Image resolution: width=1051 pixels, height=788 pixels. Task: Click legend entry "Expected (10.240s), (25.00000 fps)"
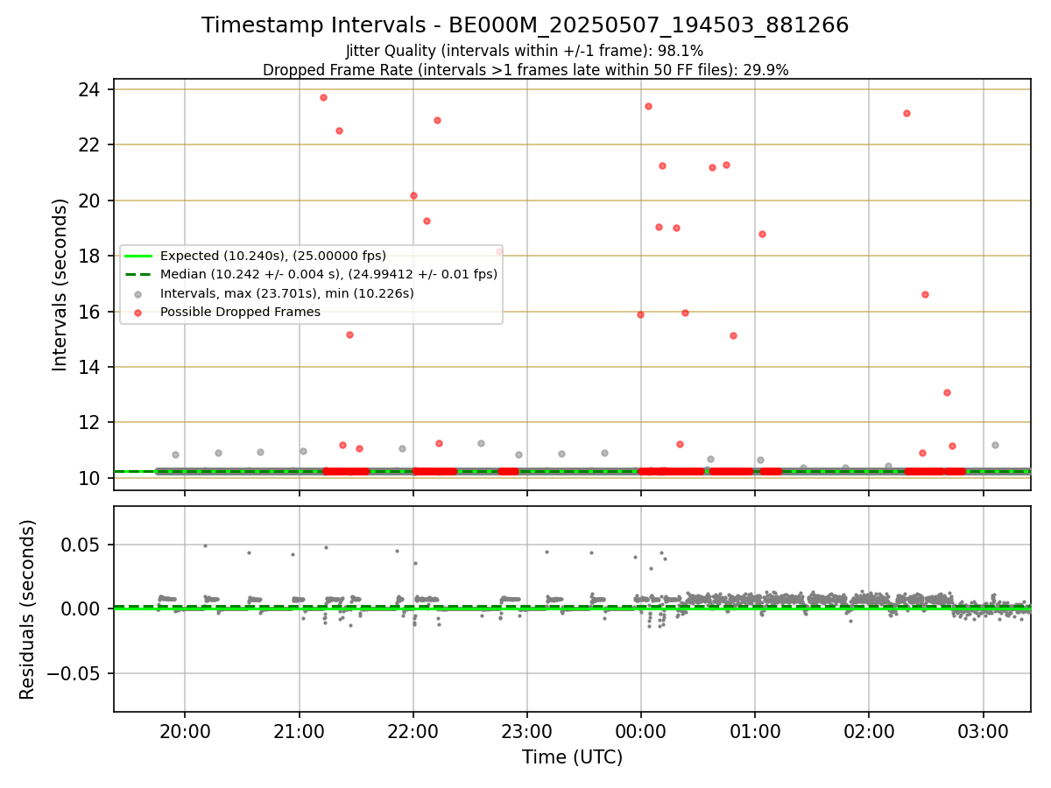pos(273,256)
